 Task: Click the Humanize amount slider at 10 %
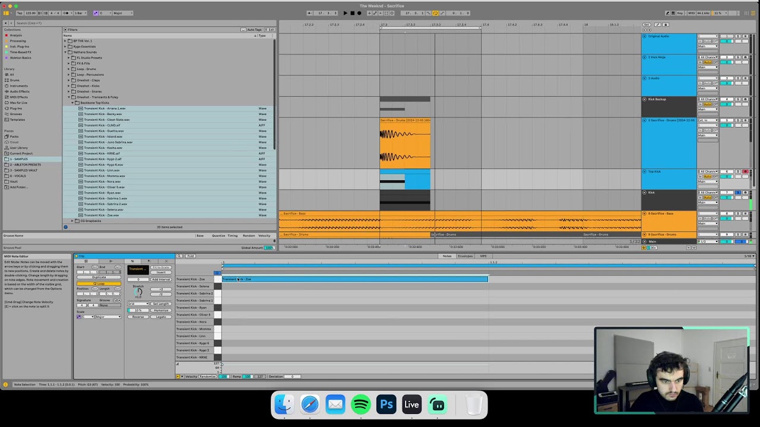138,310
